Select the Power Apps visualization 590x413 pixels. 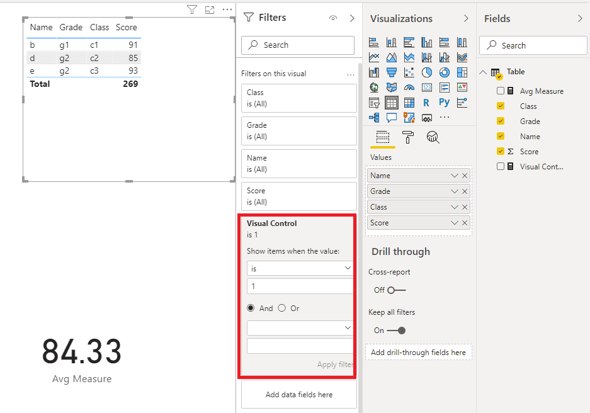click(x=427, y=118)
